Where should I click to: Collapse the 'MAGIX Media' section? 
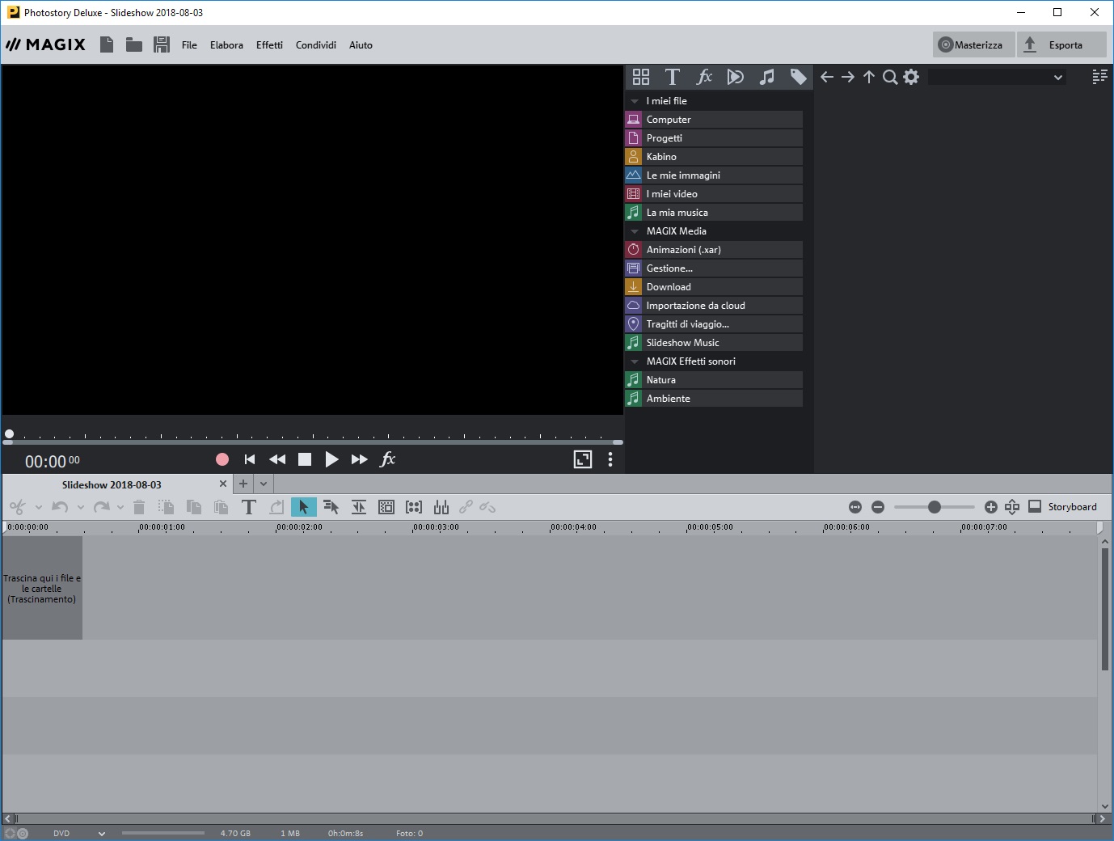coord(635,231)
